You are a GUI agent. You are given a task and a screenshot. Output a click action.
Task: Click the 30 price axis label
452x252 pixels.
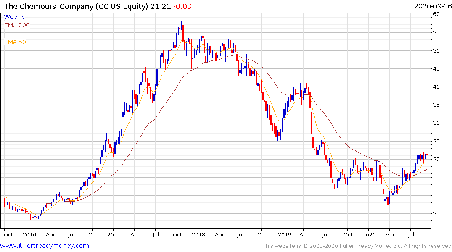click(x=436, y=123)
